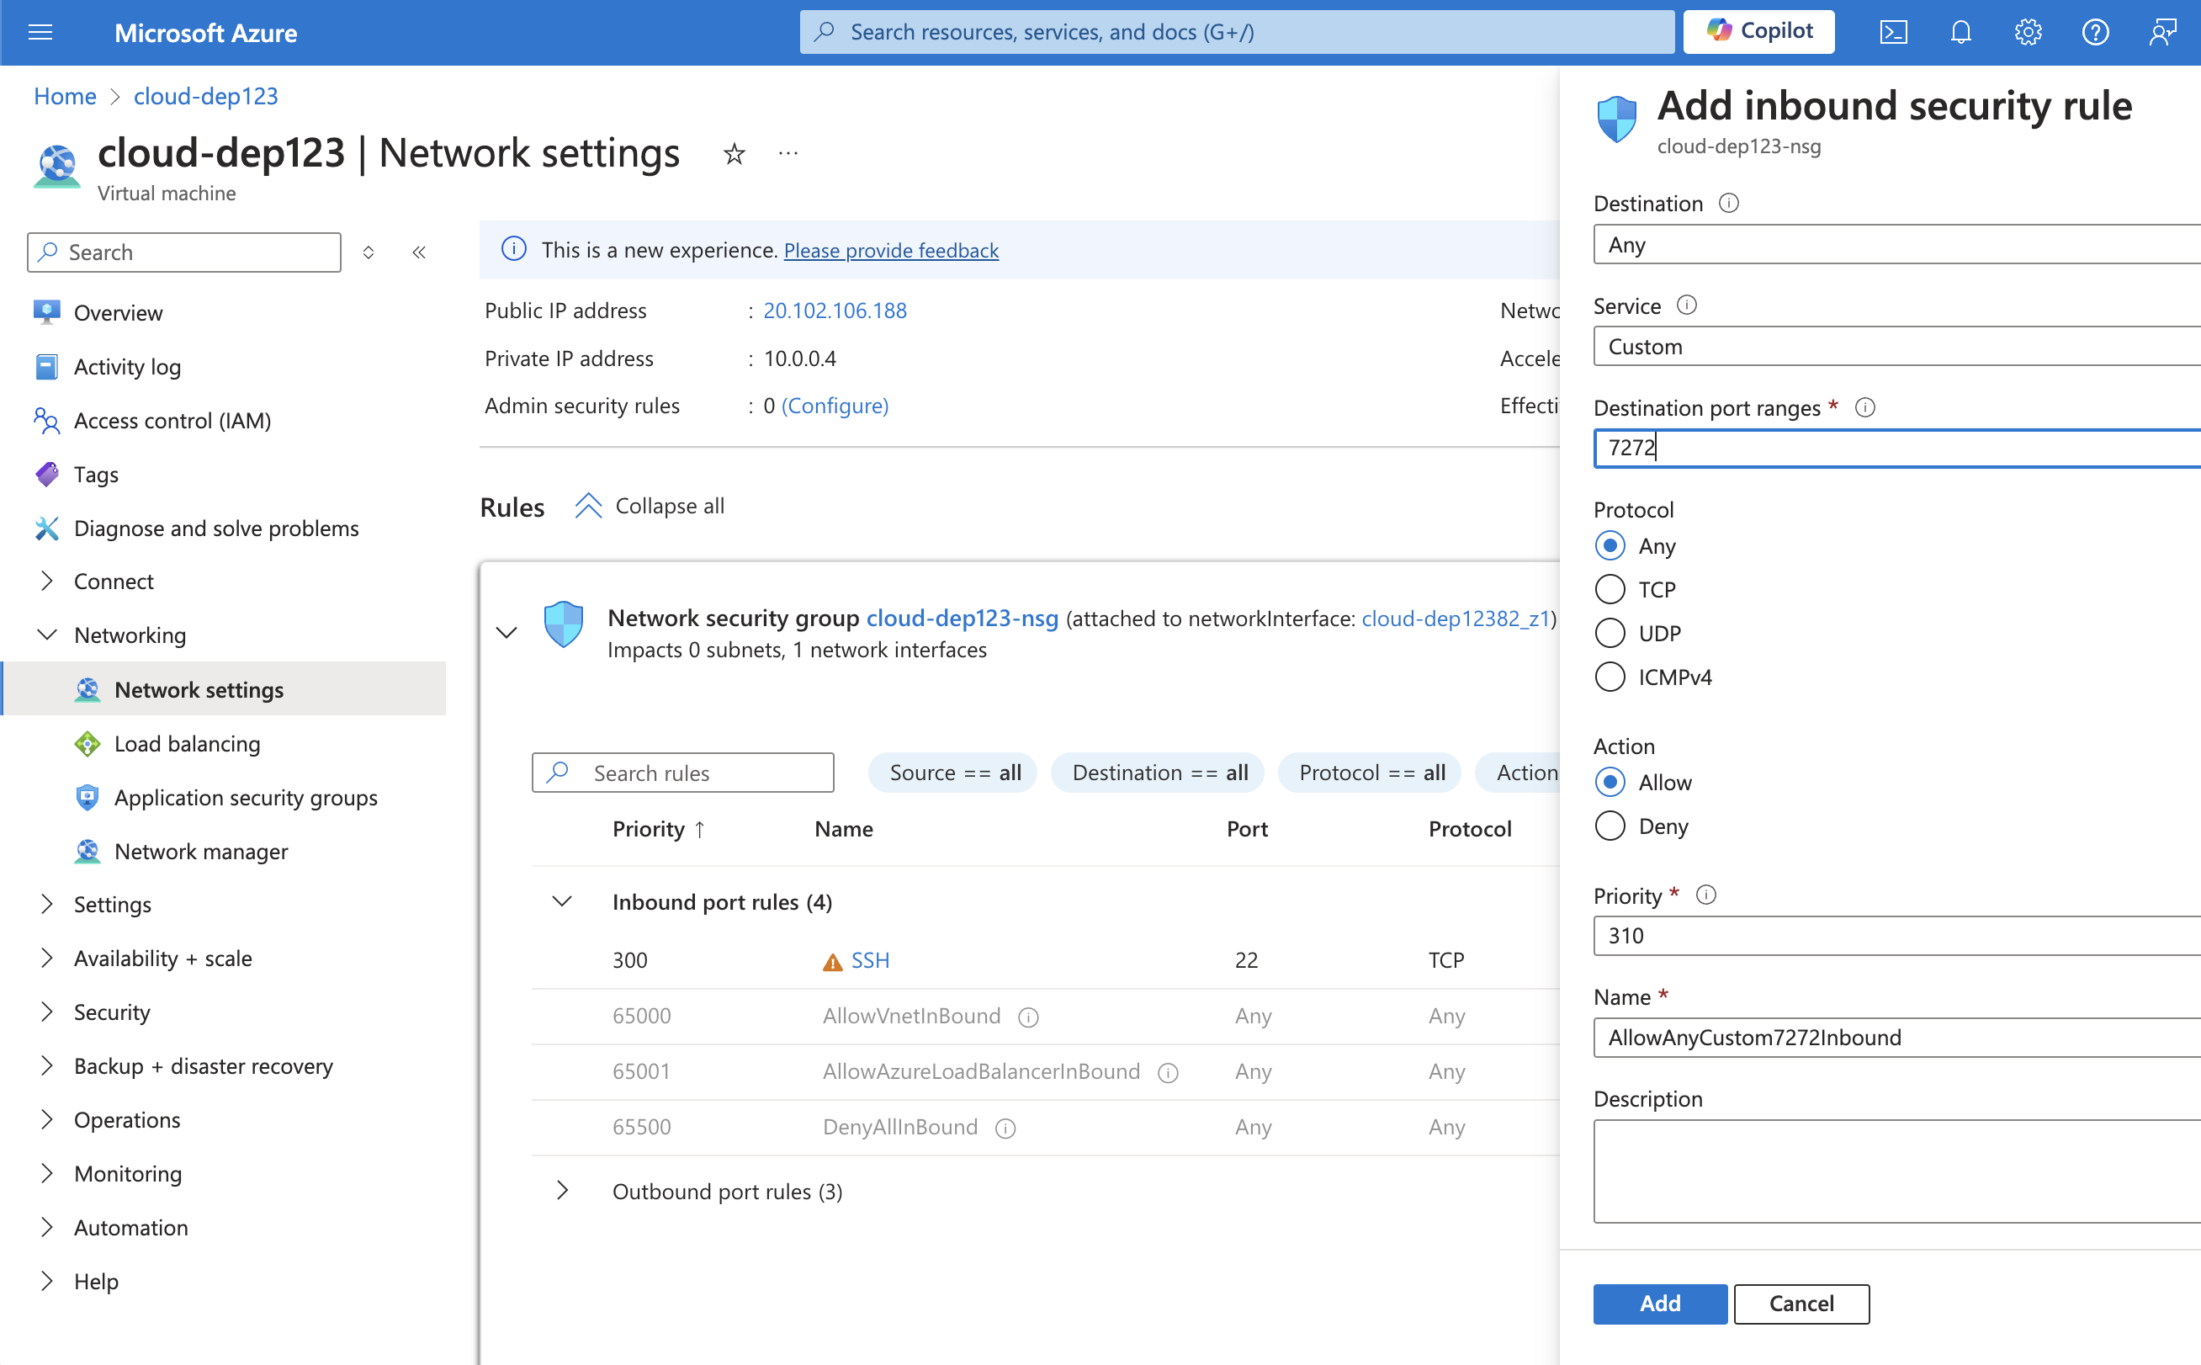The width and height of the screenshot is (2201, 1365).
Task: Choose the Deny action radio button
Action: 1609,826
